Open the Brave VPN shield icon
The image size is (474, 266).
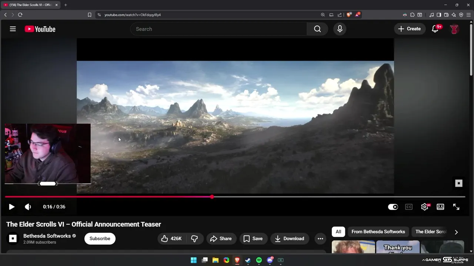coord(461,15)
